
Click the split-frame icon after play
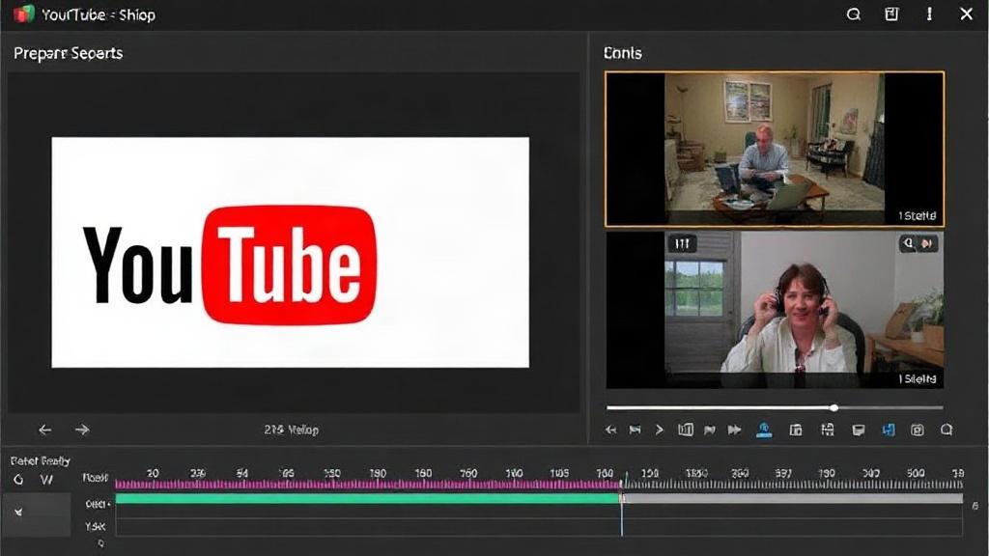pyautogui.click(x=686, y=430)
